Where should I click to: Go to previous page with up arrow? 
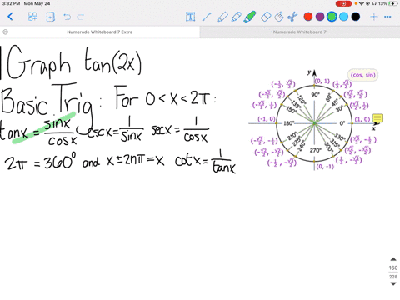[x=393, y=259]
